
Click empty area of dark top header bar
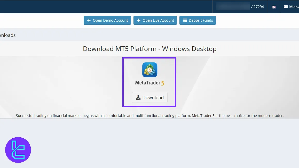pyautogui.click(x=103, y=7)
